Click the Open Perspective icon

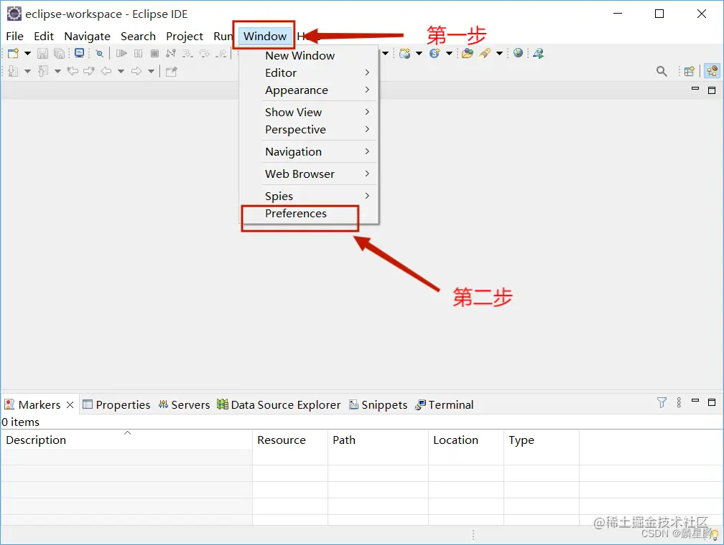690,71
